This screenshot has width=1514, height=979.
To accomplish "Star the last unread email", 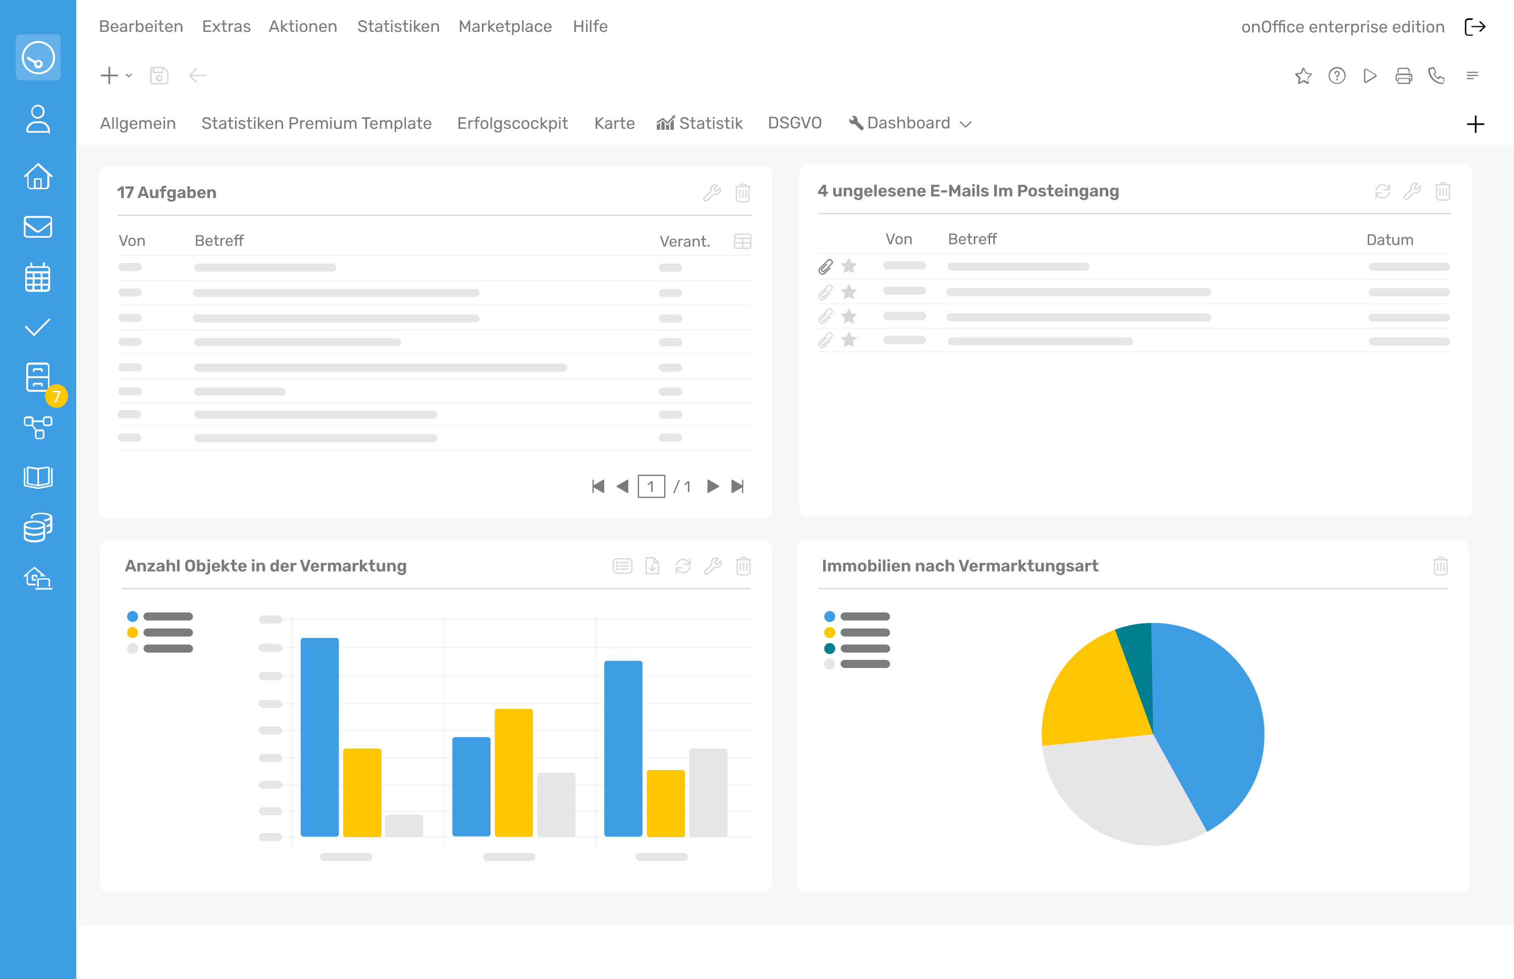I will [849, 339].
